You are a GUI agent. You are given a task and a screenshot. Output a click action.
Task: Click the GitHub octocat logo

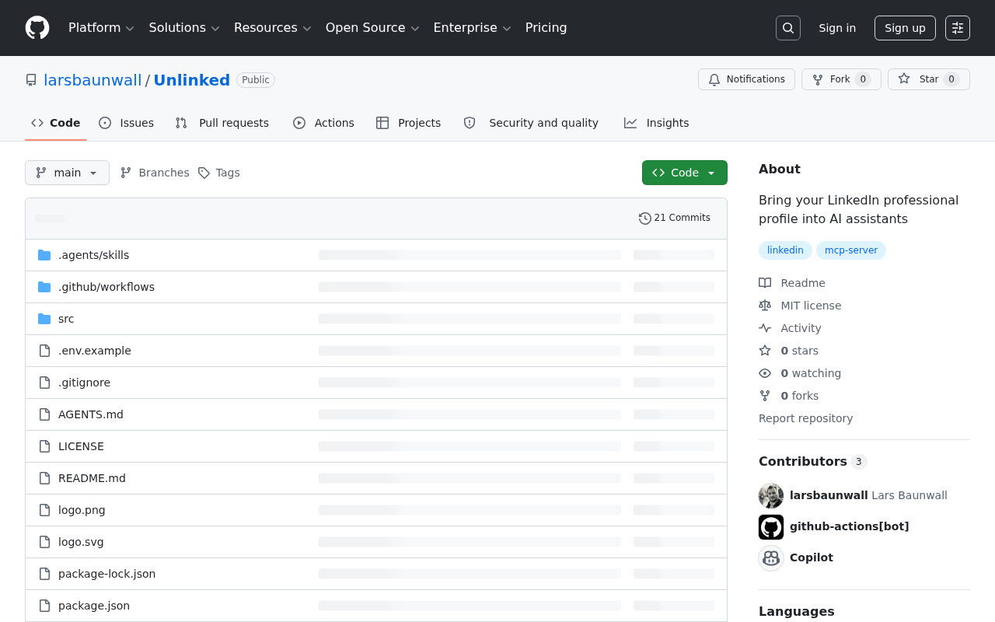point(37,28)
